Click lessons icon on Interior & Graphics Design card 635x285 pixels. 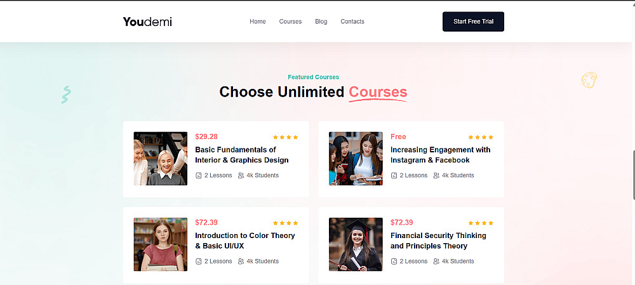(x=199, y=176)
